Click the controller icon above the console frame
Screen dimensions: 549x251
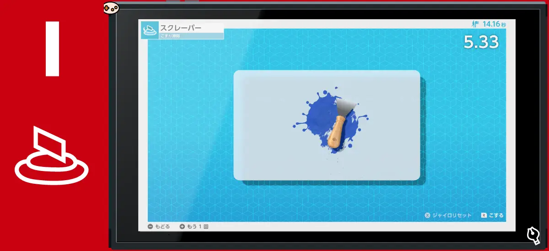point(111,7)
